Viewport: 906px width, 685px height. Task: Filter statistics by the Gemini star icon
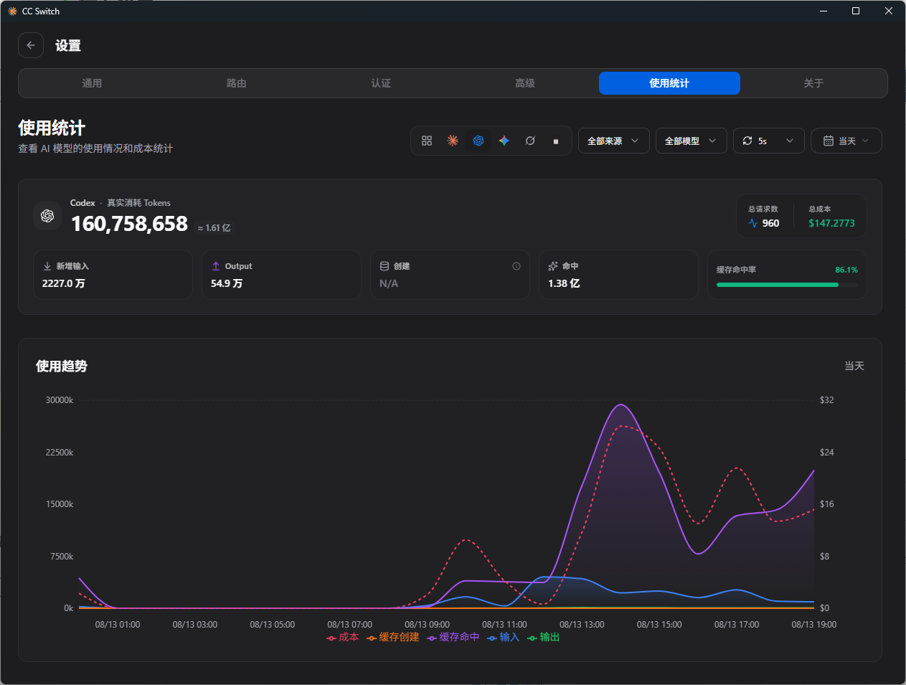pyautogui.click(x=504, y=141)
